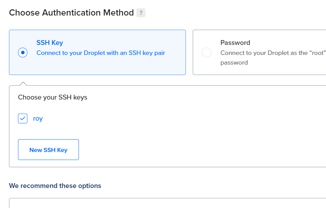Image resolution: width=326 pixels, height=208 pixels.
Task: Click the question mark help icon
Action: [141, 13]
